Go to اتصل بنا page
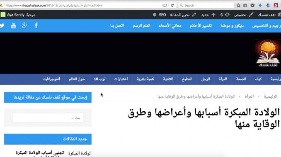 (117, 26)
